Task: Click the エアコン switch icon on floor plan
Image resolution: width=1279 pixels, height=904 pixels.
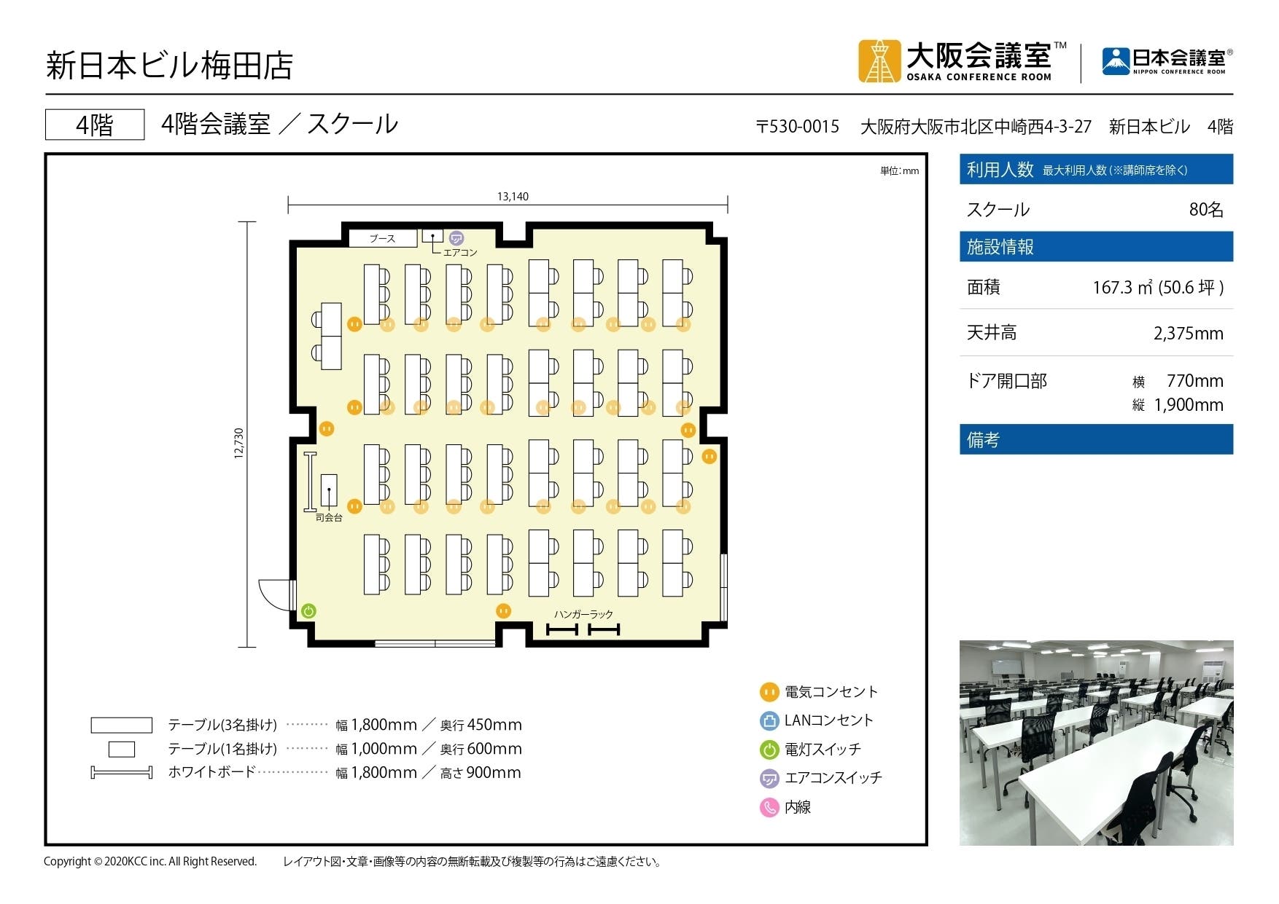Action: click(x=457, y=238)
